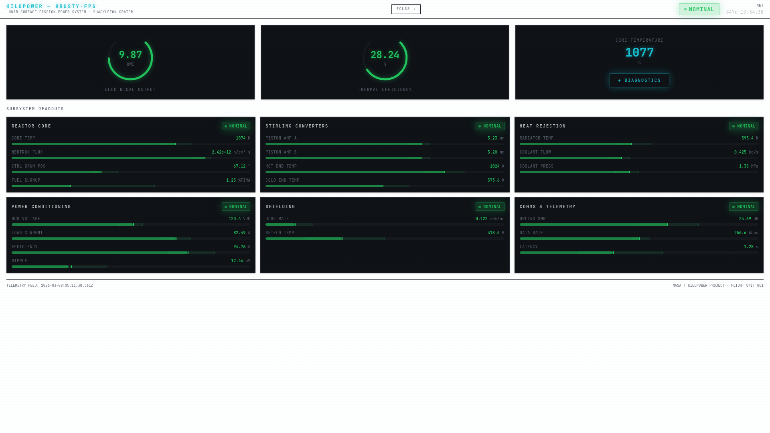Click the NASA / Kilopower Project footer text

(718, 286)
